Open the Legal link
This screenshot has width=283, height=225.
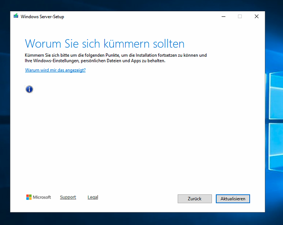pyautogui.click(x=93, y=197)
